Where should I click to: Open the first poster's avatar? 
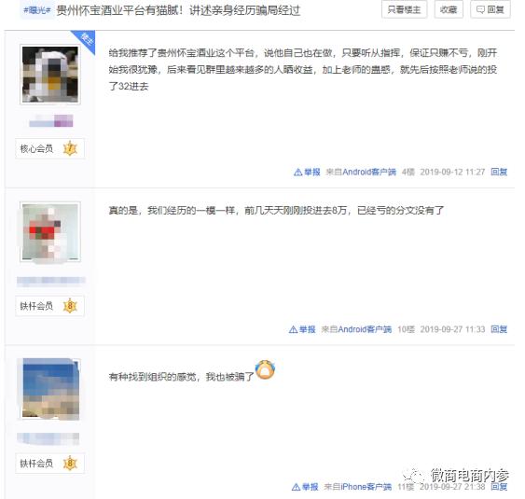(50, 75)
